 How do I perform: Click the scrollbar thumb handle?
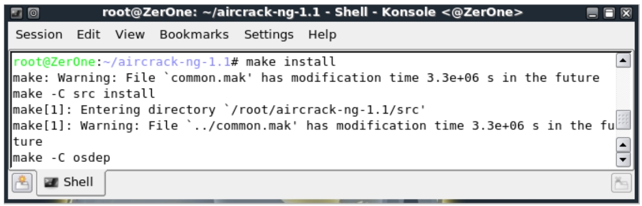pyautogui.click(x=623, y=120)
